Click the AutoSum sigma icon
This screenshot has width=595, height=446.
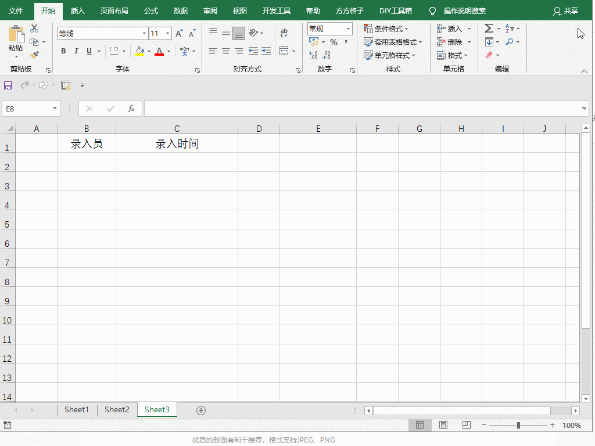(x=489, y=28)
